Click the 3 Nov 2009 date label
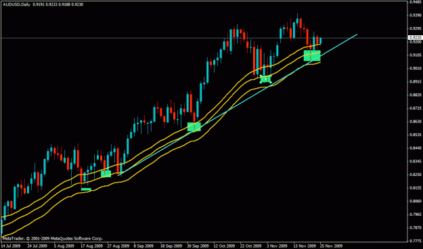Viewport: 423px width, 249px height. coord(277,246)
